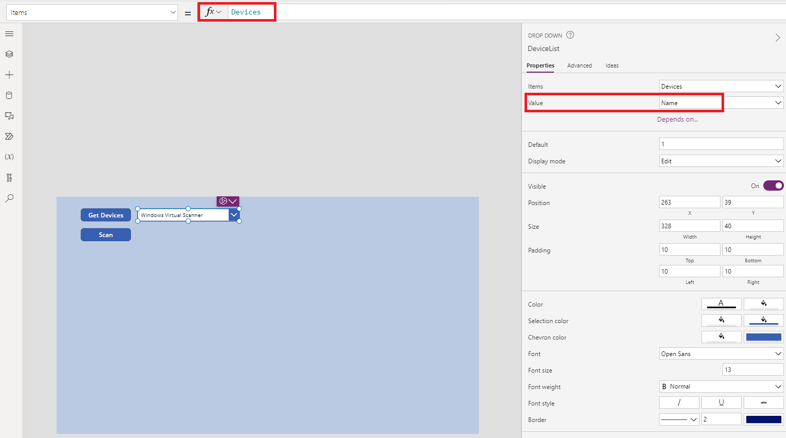Open the Search magnifier icon in sidebar
Image resolution: width=786 pixels, height=438 pixels.
pyautogui.click(x=9, y=198)
